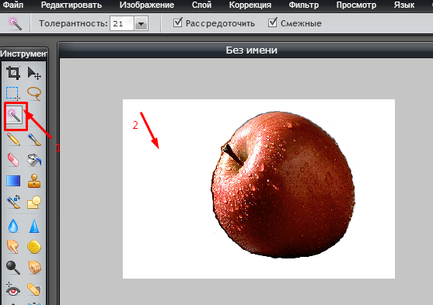
Task: Open the Слой menu
Action: [x=201, y=5]
